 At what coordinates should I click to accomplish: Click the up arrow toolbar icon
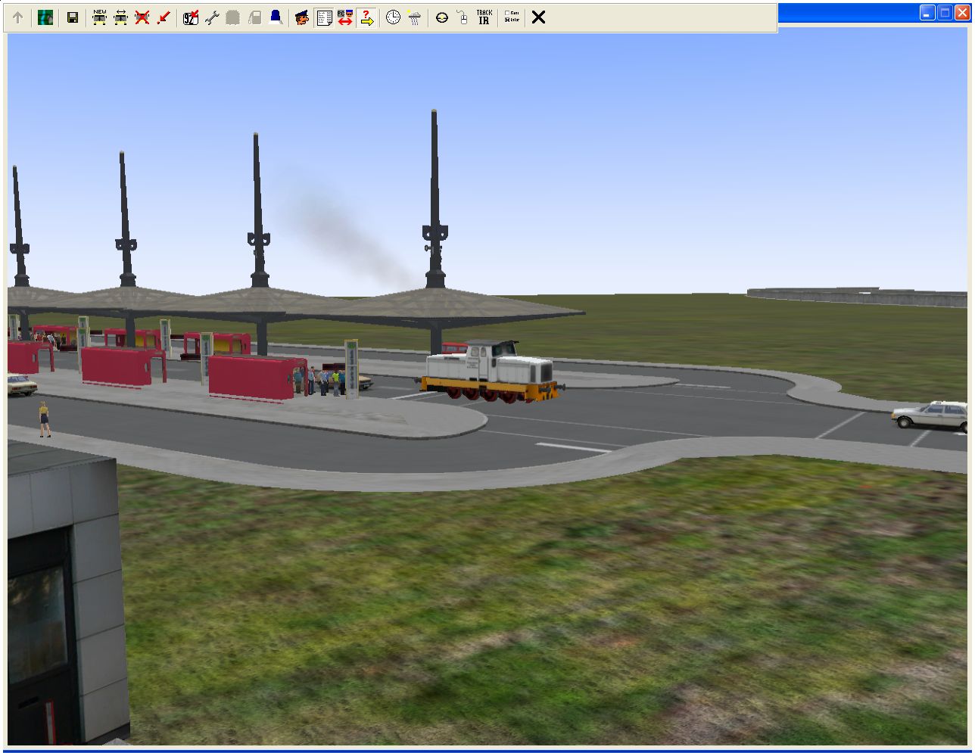point(18,17)
